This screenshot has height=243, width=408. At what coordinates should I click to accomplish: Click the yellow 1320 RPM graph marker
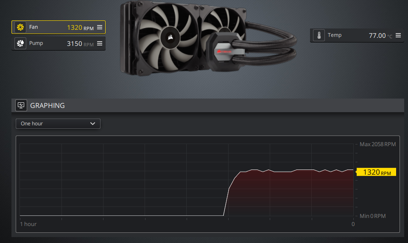point(376,172)
